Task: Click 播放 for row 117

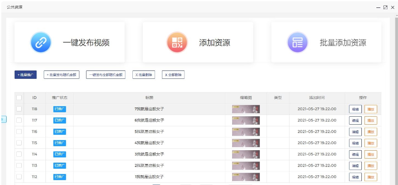Action: click(371, 120)
